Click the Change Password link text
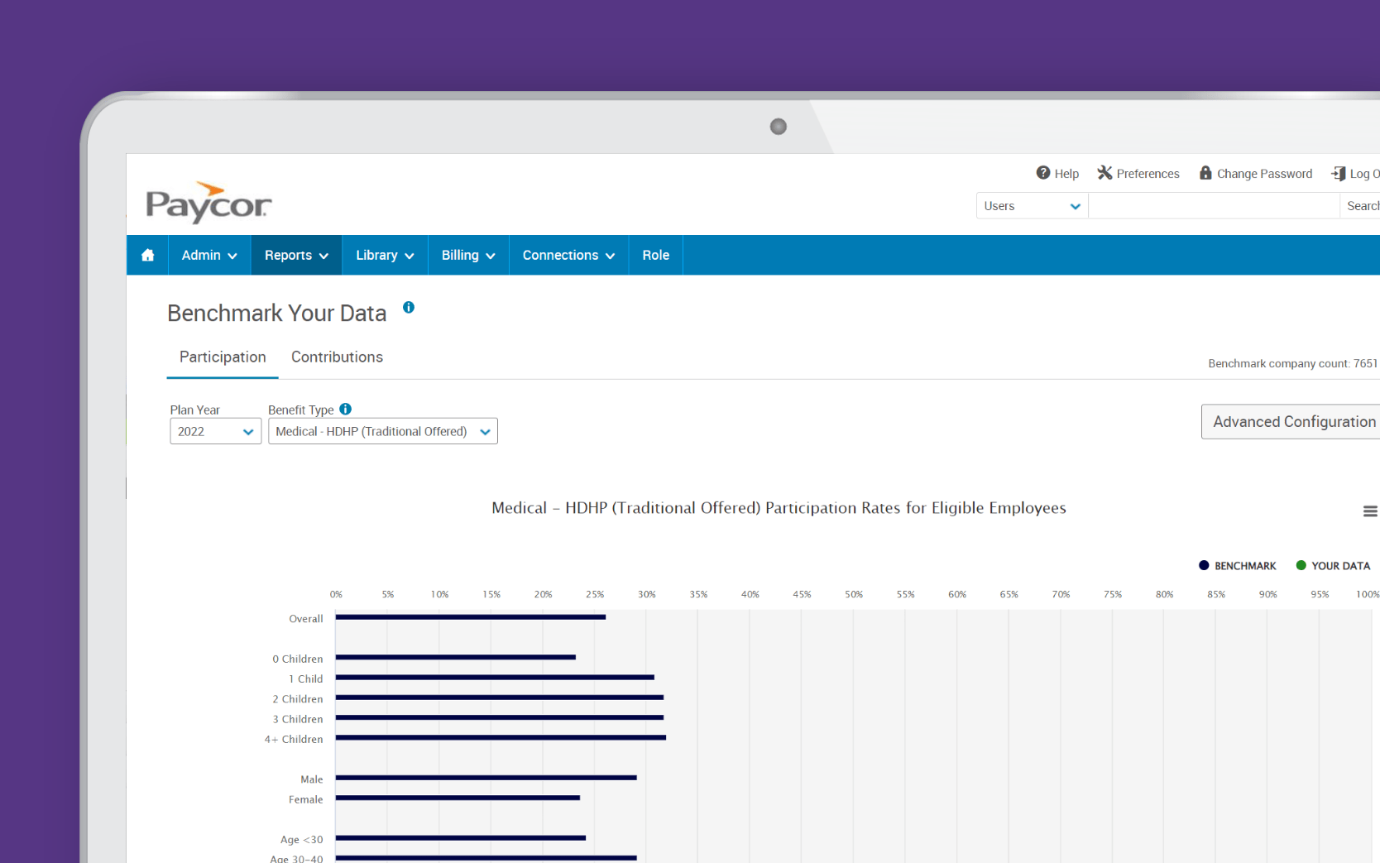 click(x=1264, y=174)
